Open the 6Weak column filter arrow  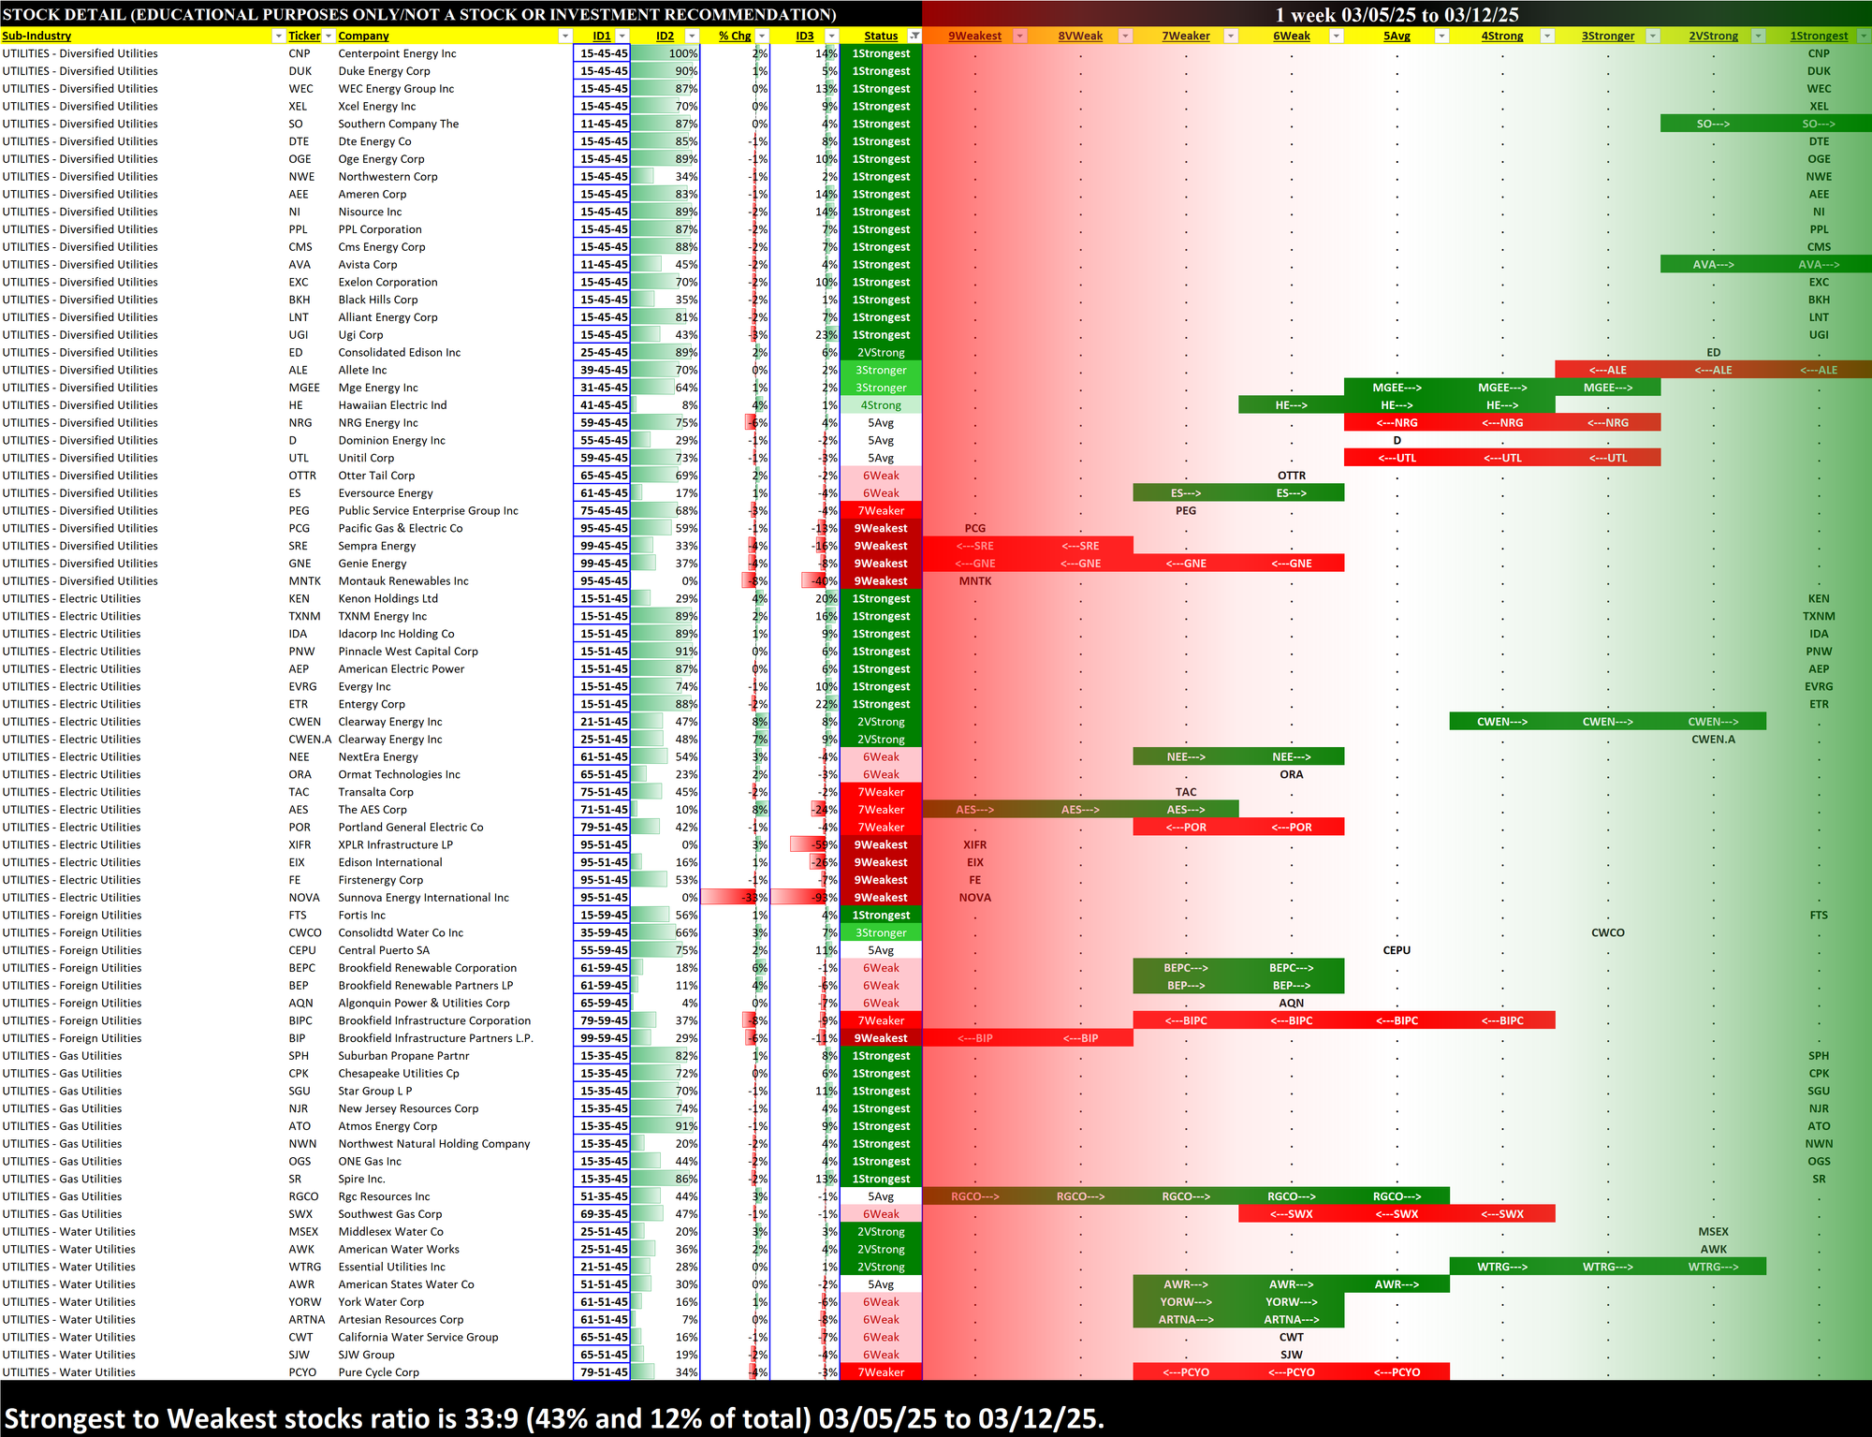(1337, 36)
